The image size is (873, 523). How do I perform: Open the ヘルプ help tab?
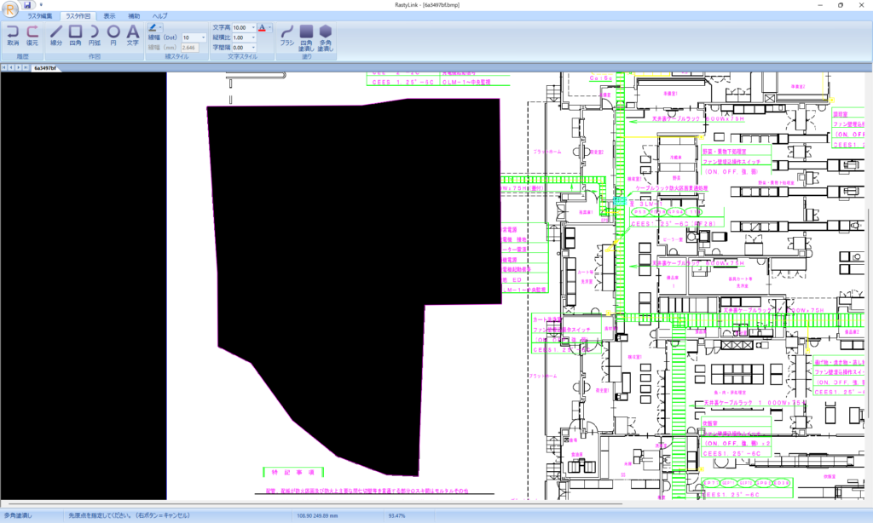click(159, 16)
